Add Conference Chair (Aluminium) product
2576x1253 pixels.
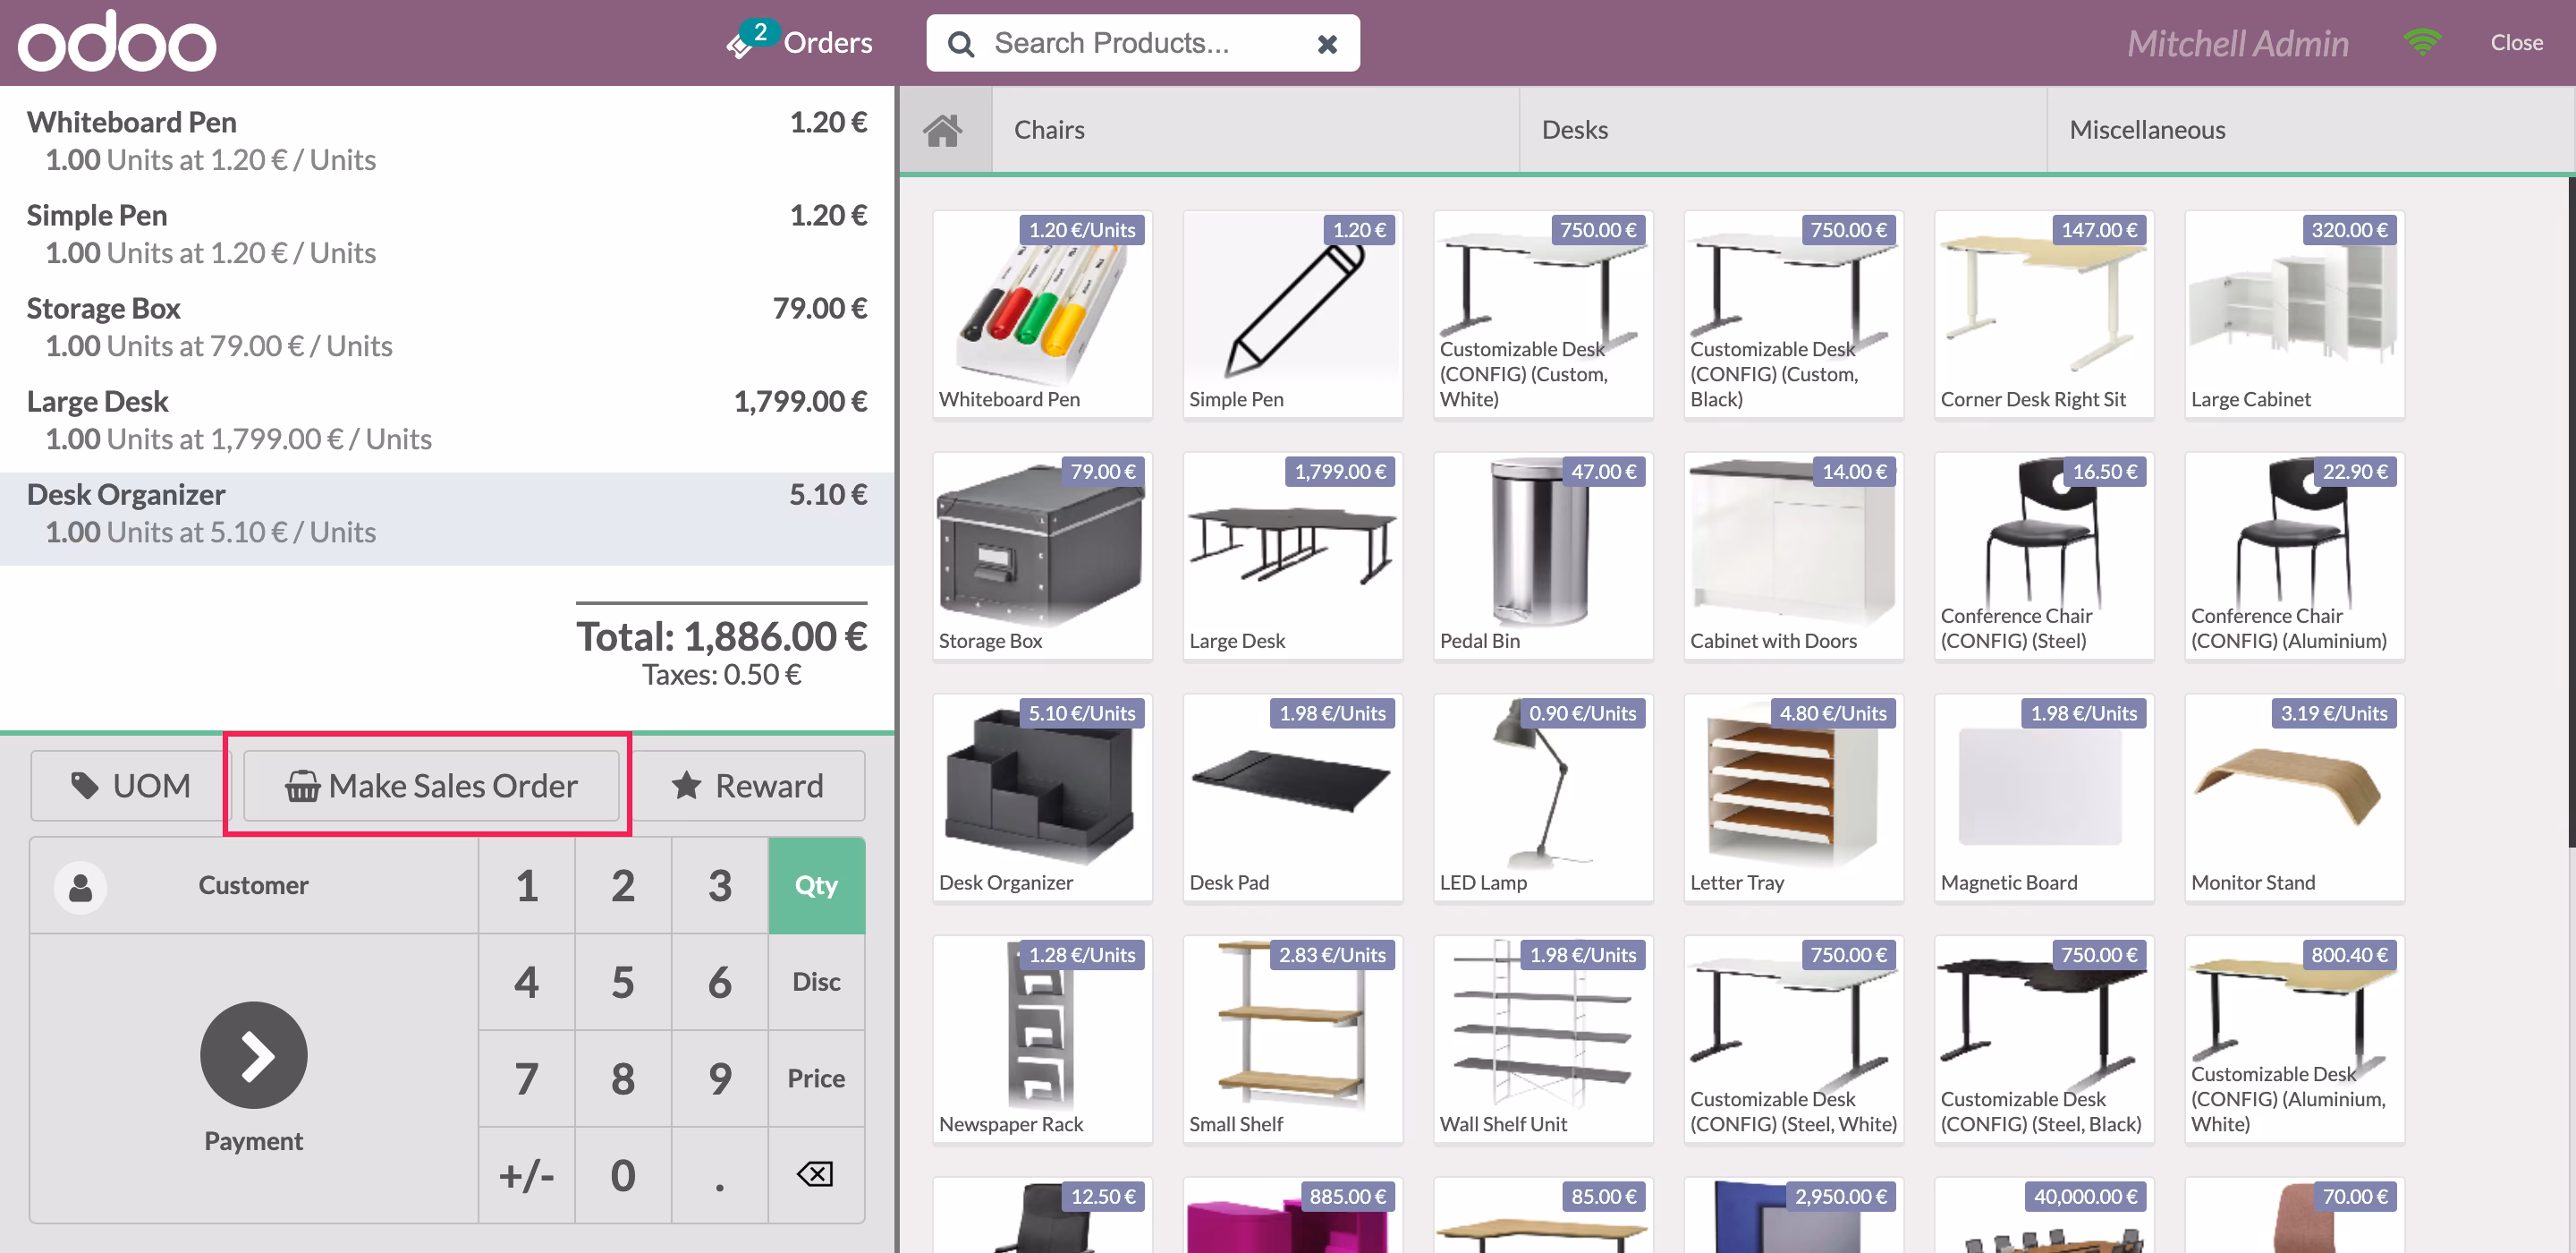[2294, 557]
